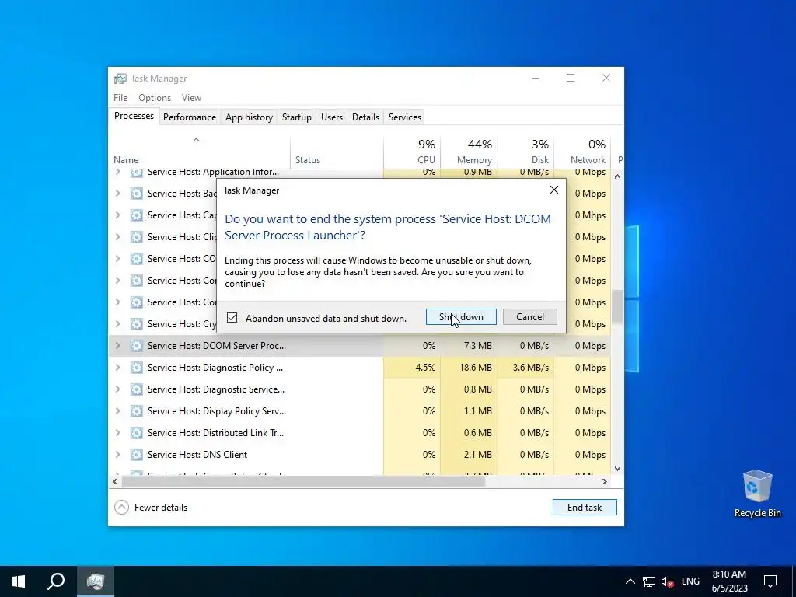Expand Service Host: DNS Client row

pos(118,455)
